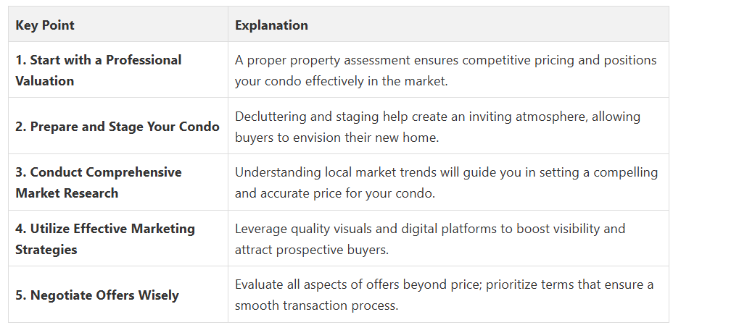Select the "Negotiate Offers Wisely" cell

[97, 295]
